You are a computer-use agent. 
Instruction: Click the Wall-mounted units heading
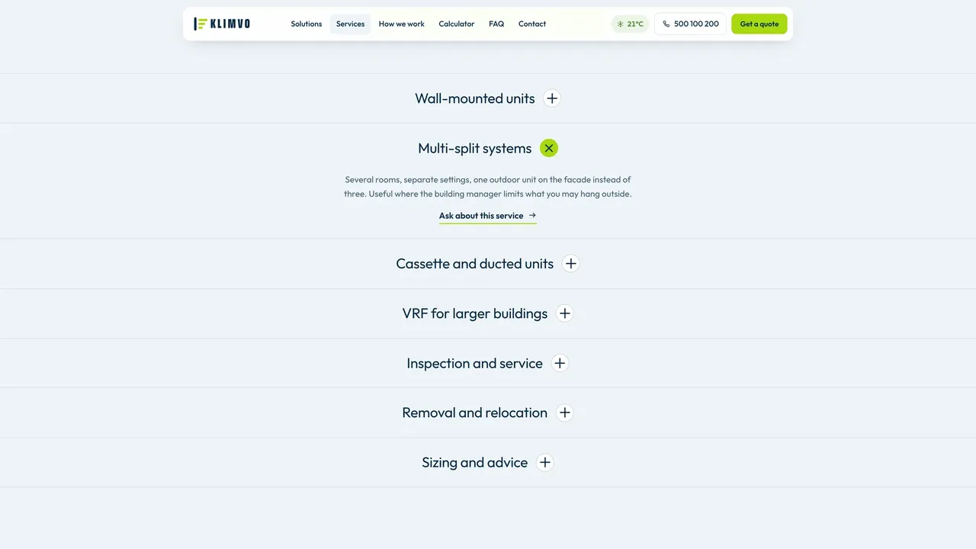tap(475, 98)
